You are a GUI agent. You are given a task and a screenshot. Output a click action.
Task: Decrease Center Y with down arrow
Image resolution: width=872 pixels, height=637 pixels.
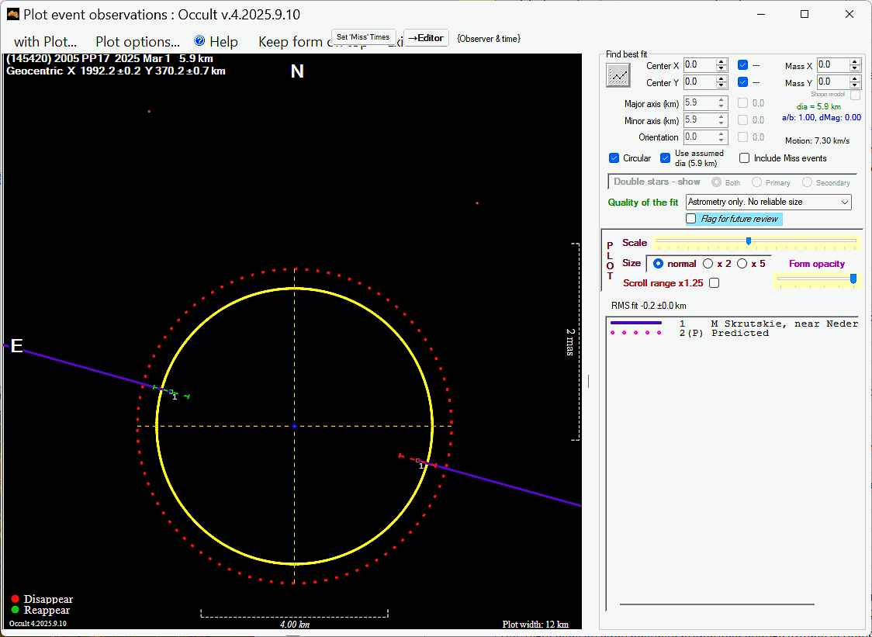click(x=721, y=85)
